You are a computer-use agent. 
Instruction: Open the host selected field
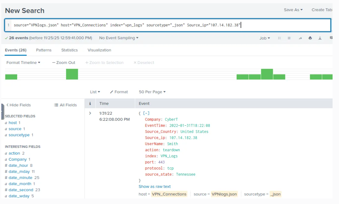pos(13,123)
